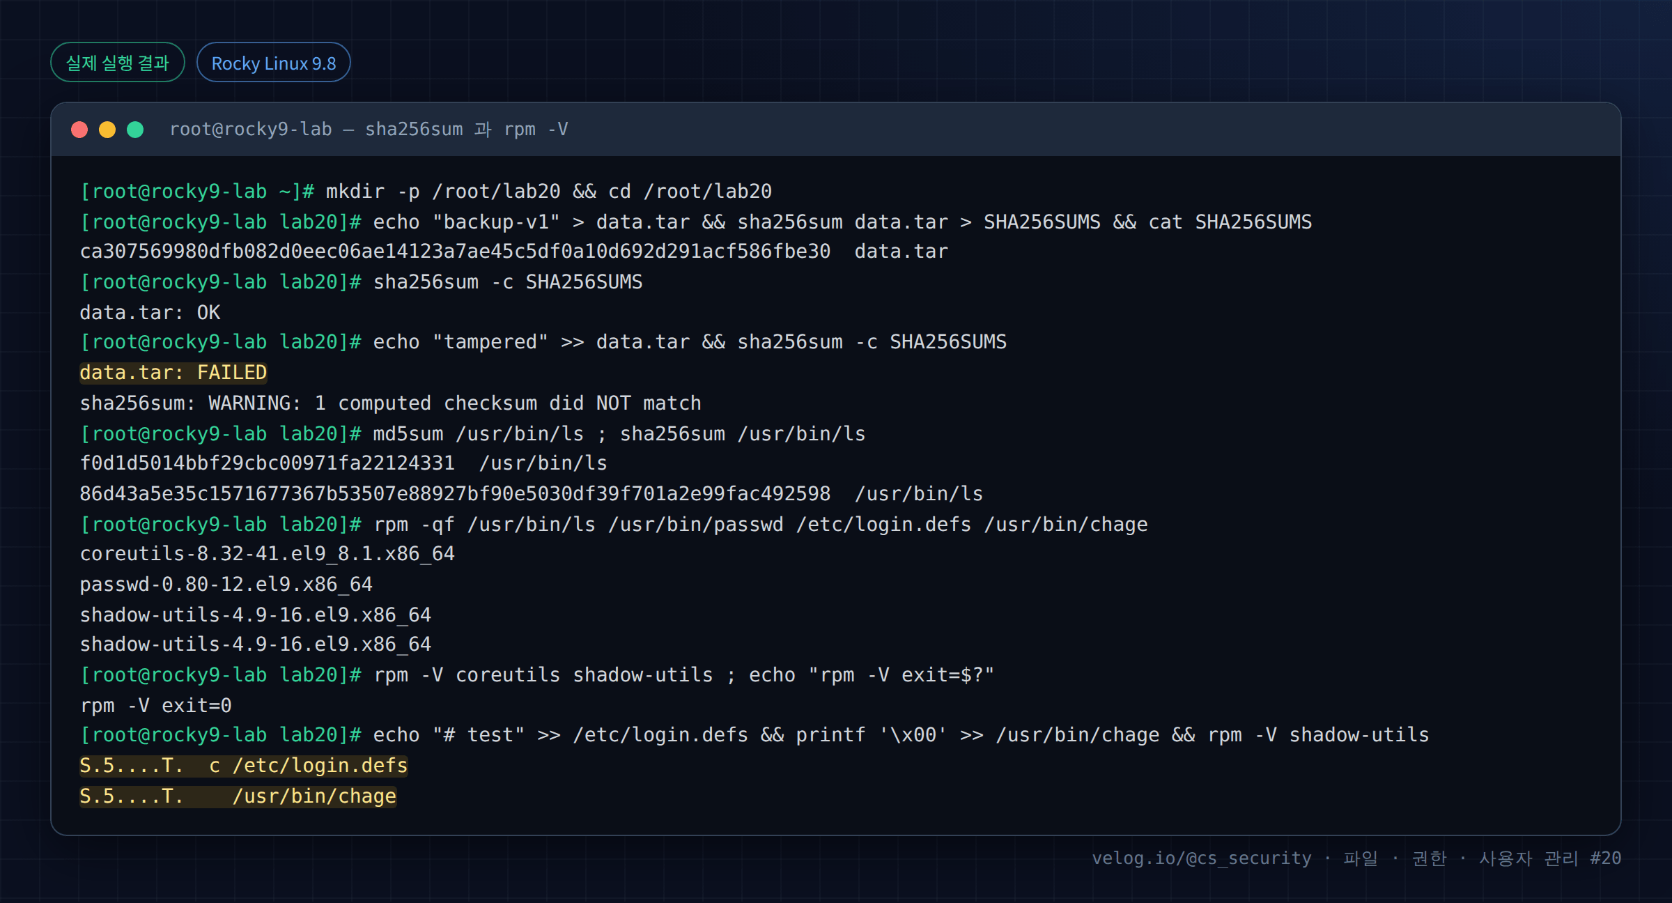Image resolution: width=1672 pixels, height=903 pixels.
Task: Click terminal title 'root@rocky9-lab — sha256sum 과 rpm -V'
Action: (x=369, y=130)
